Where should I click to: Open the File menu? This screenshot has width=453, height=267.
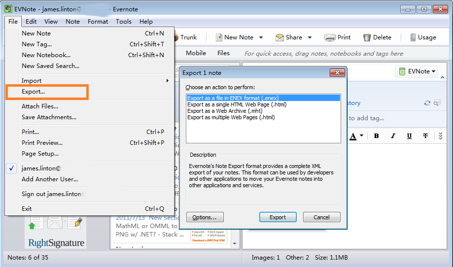pos(13,21)
